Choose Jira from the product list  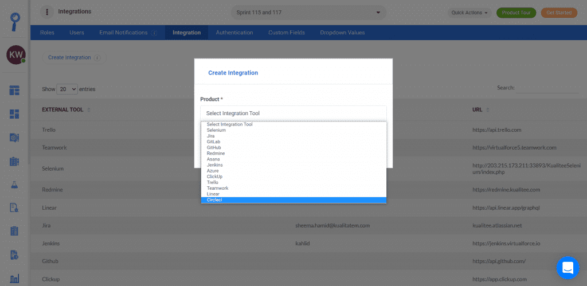tap(293, 136)
